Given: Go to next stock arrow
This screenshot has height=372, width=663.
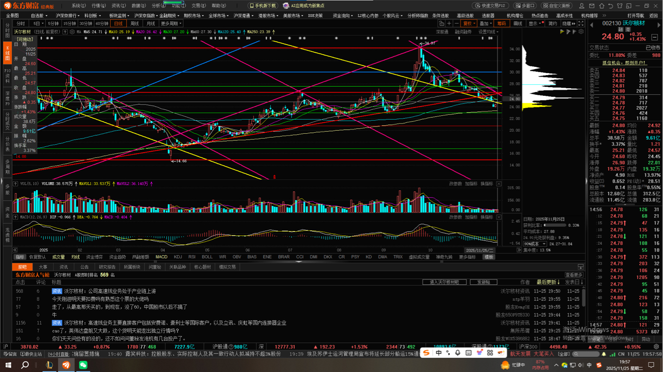Looking at the screenshot, I should pyautogui.click(x=659, y=25).
